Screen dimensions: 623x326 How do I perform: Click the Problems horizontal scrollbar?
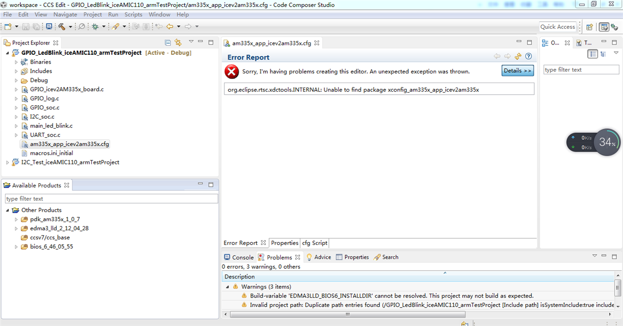tap(347, 314)
